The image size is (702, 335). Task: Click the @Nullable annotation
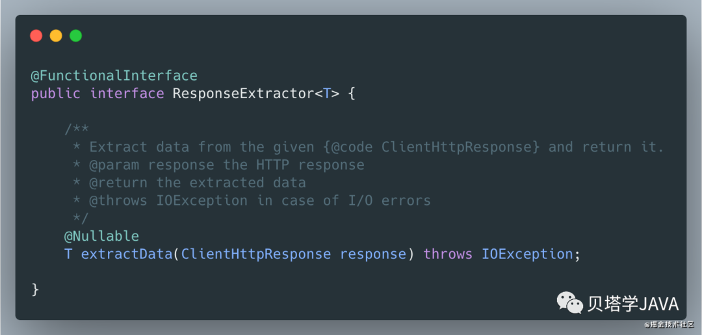point(101,236)
